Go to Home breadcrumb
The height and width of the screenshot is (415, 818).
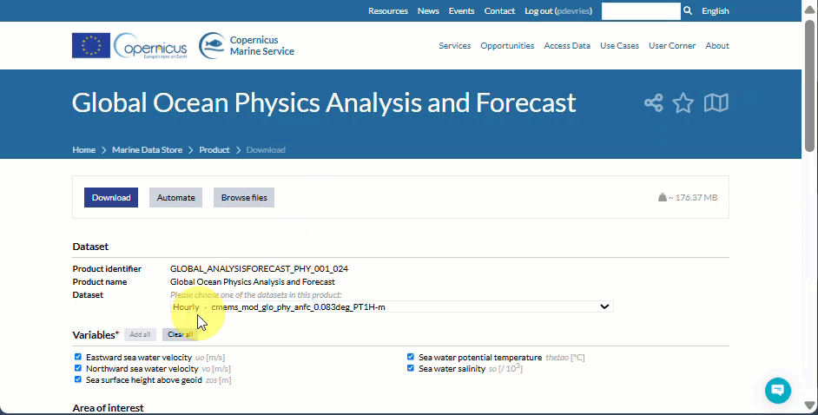84,149
